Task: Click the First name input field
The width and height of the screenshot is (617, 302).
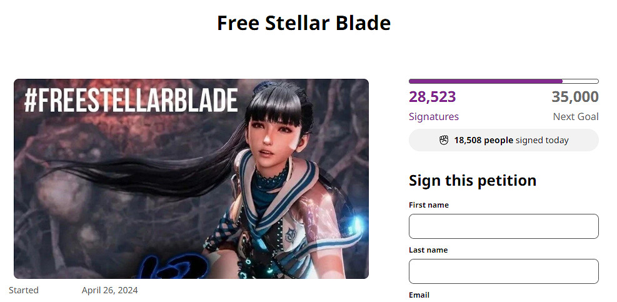Action: 503,226
